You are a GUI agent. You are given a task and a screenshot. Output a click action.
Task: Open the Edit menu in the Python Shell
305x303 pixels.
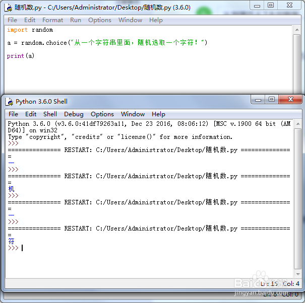(31, 114)
